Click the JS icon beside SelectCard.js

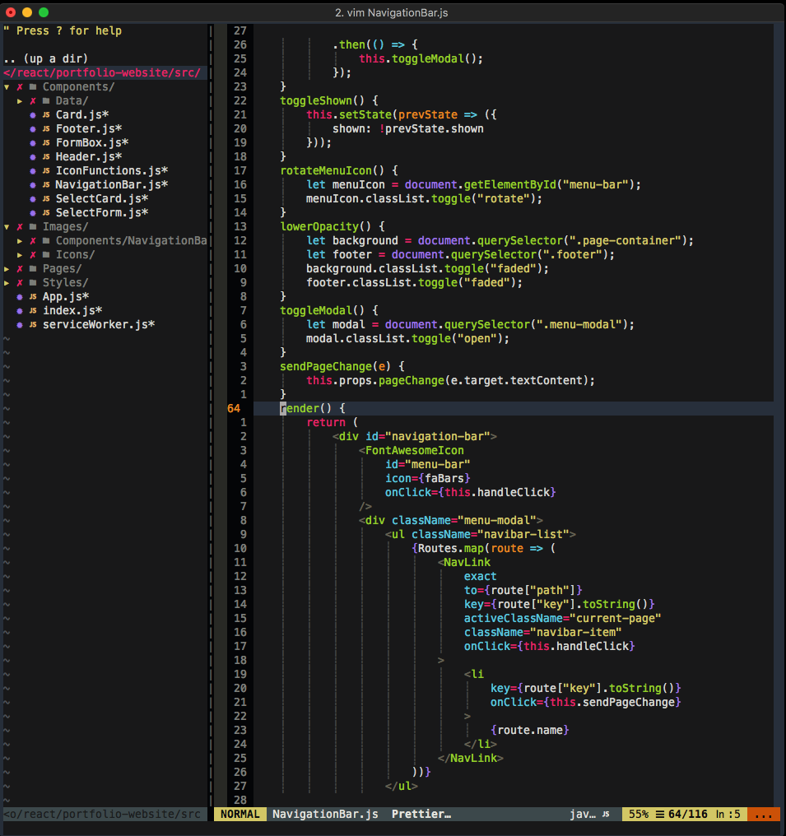pos(46,199)
